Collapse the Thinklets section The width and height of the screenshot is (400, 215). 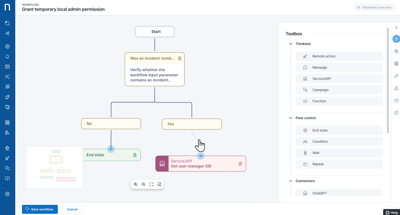tap(291, 44)
